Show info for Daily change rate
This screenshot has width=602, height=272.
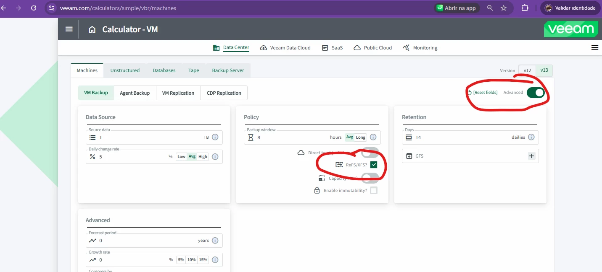[x=215, y=157]
